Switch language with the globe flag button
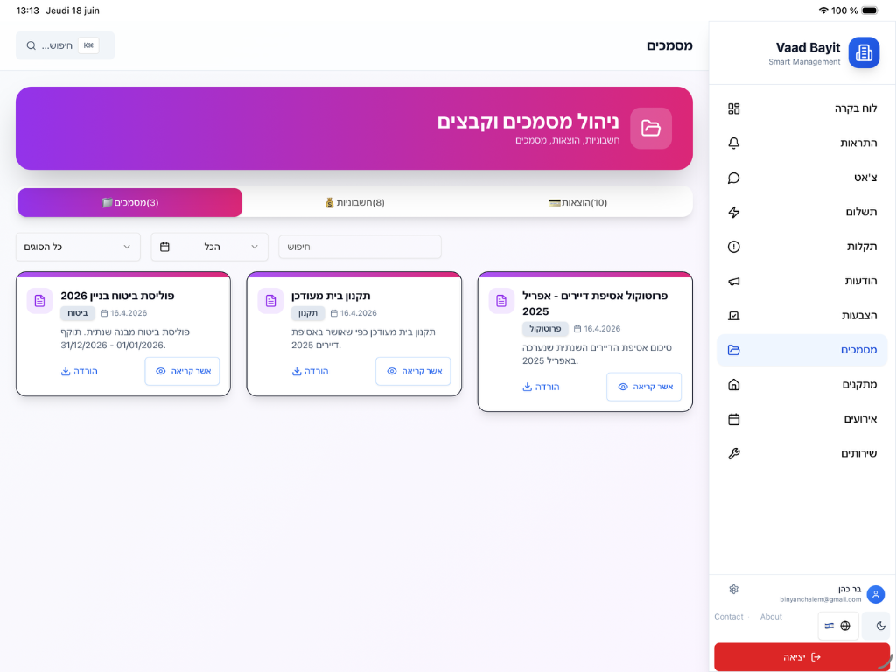896x672 pixels. tap(837, 626)
